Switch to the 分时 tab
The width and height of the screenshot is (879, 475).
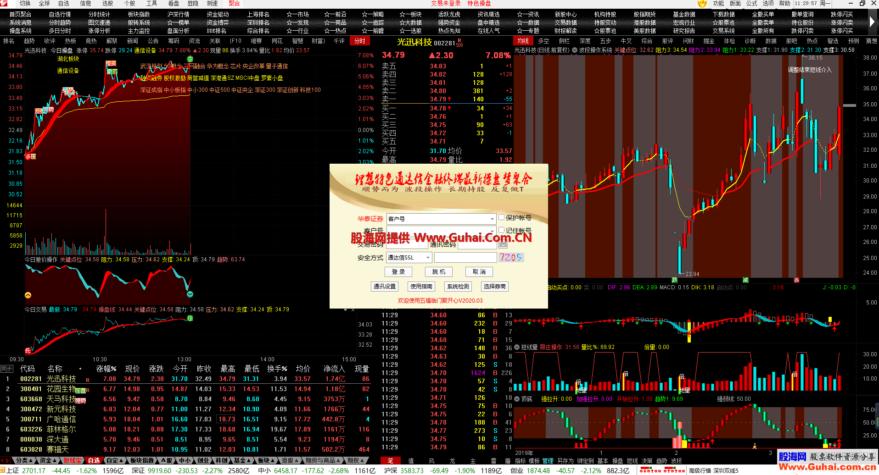point(360,41)
